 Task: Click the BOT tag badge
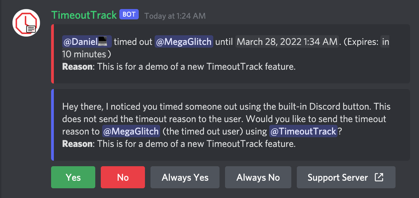pyautogui.click(x=129, y=14)
